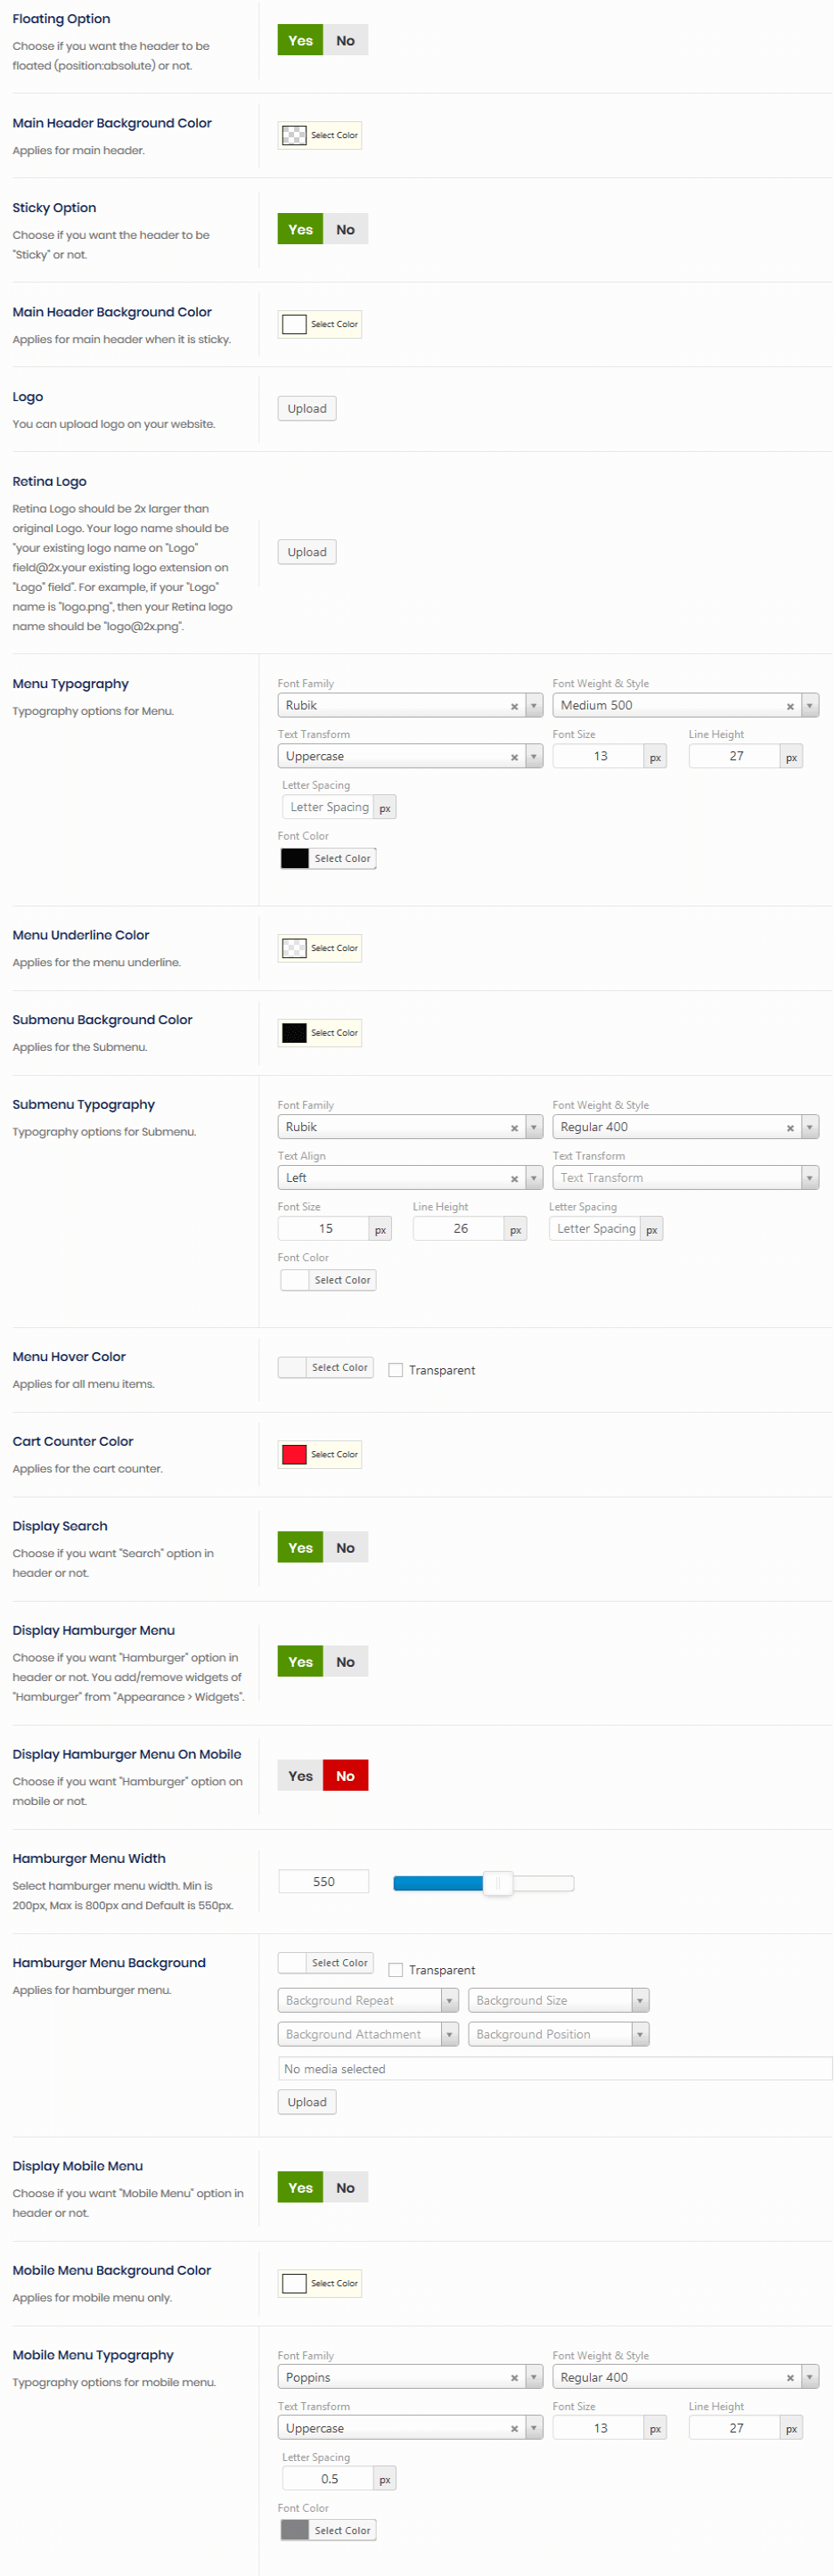Clear the Menu Typography Font Family selection

point(514,706)
